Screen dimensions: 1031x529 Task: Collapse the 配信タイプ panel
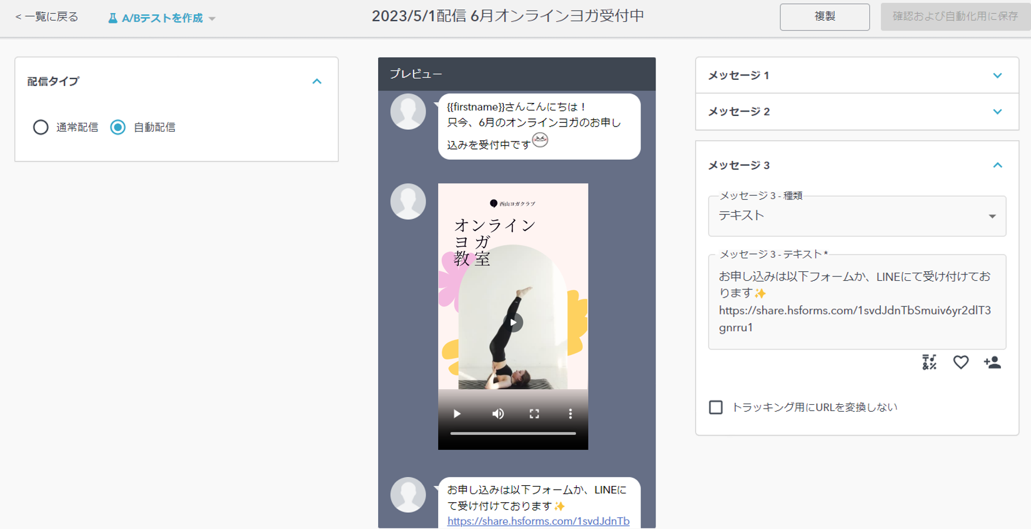pyautogui.click(x=317, y=82)
